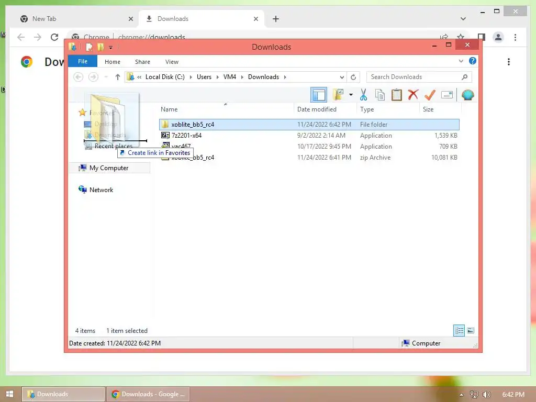Expand chevron after Local Disk (C:)
The image size is (536, 402).
191,77
